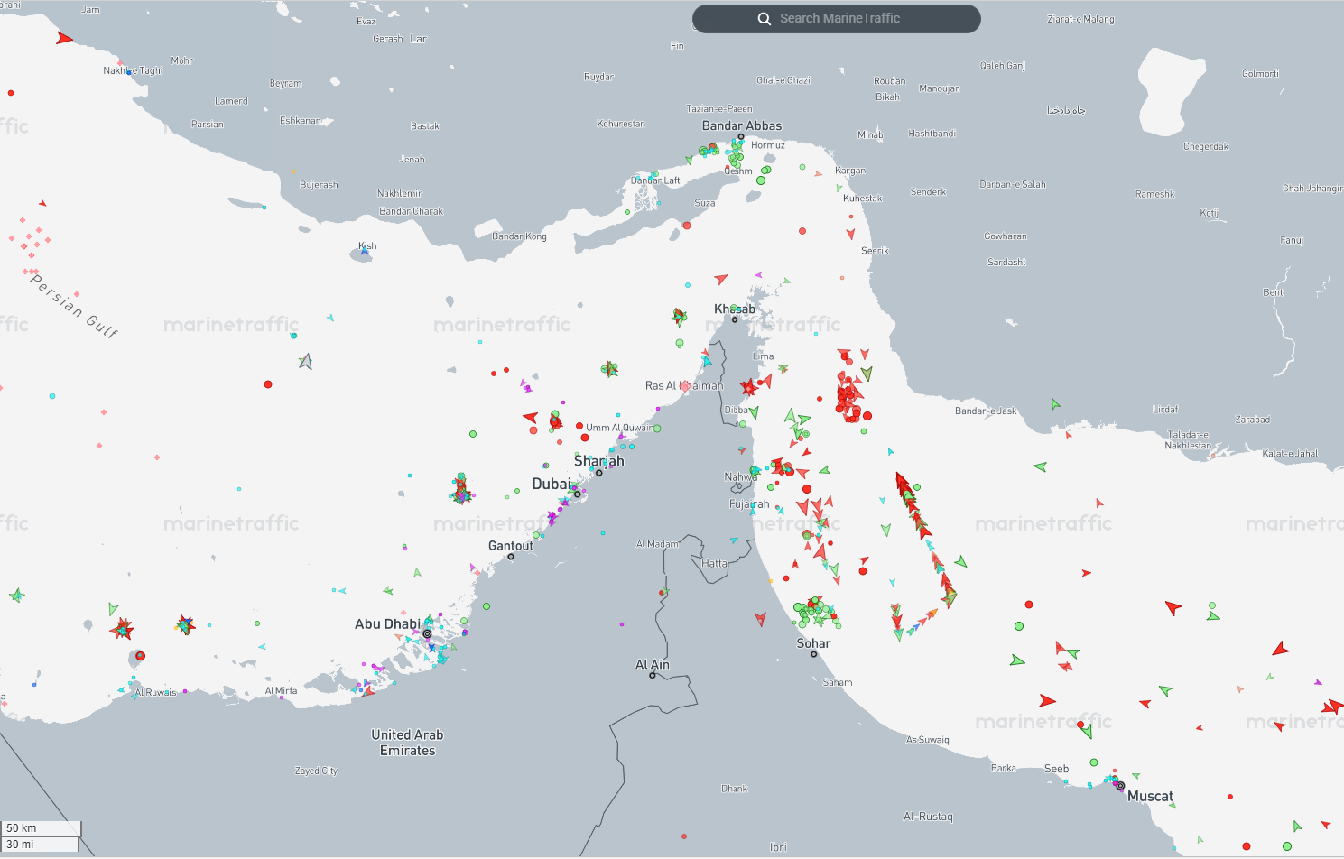
Task: Click the Sohar map label
Action: pos(813,643)
